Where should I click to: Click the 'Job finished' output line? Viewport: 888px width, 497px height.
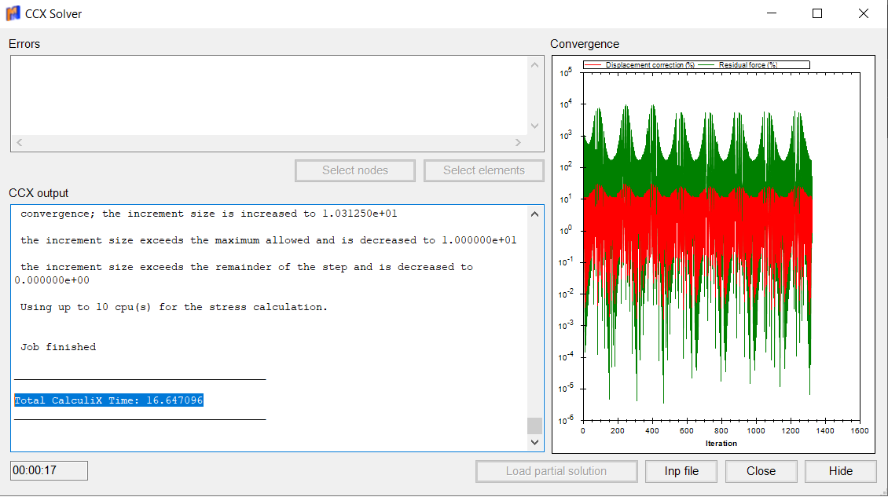(58, 347)
